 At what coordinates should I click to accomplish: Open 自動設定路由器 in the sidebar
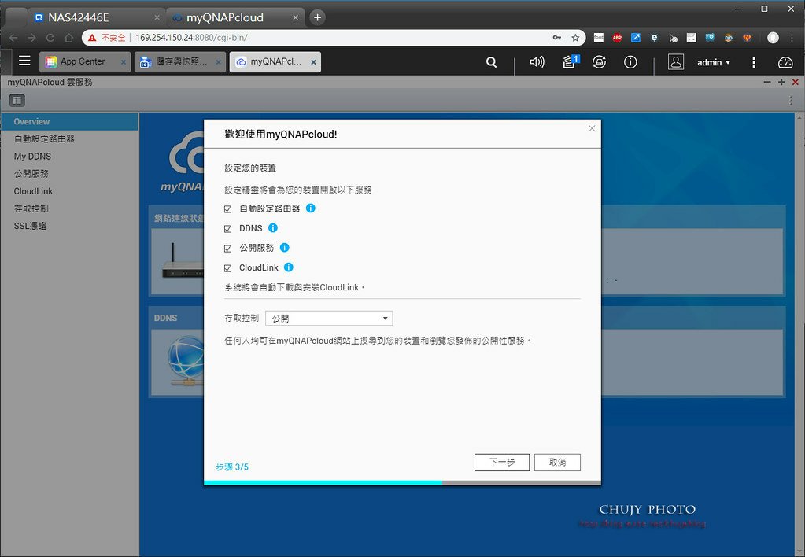tap(69, 138)
